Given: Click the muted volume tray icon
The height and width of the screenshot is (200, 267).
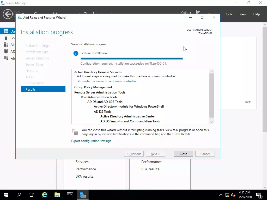Looking at the screenshot, I should tap(233, 195).
